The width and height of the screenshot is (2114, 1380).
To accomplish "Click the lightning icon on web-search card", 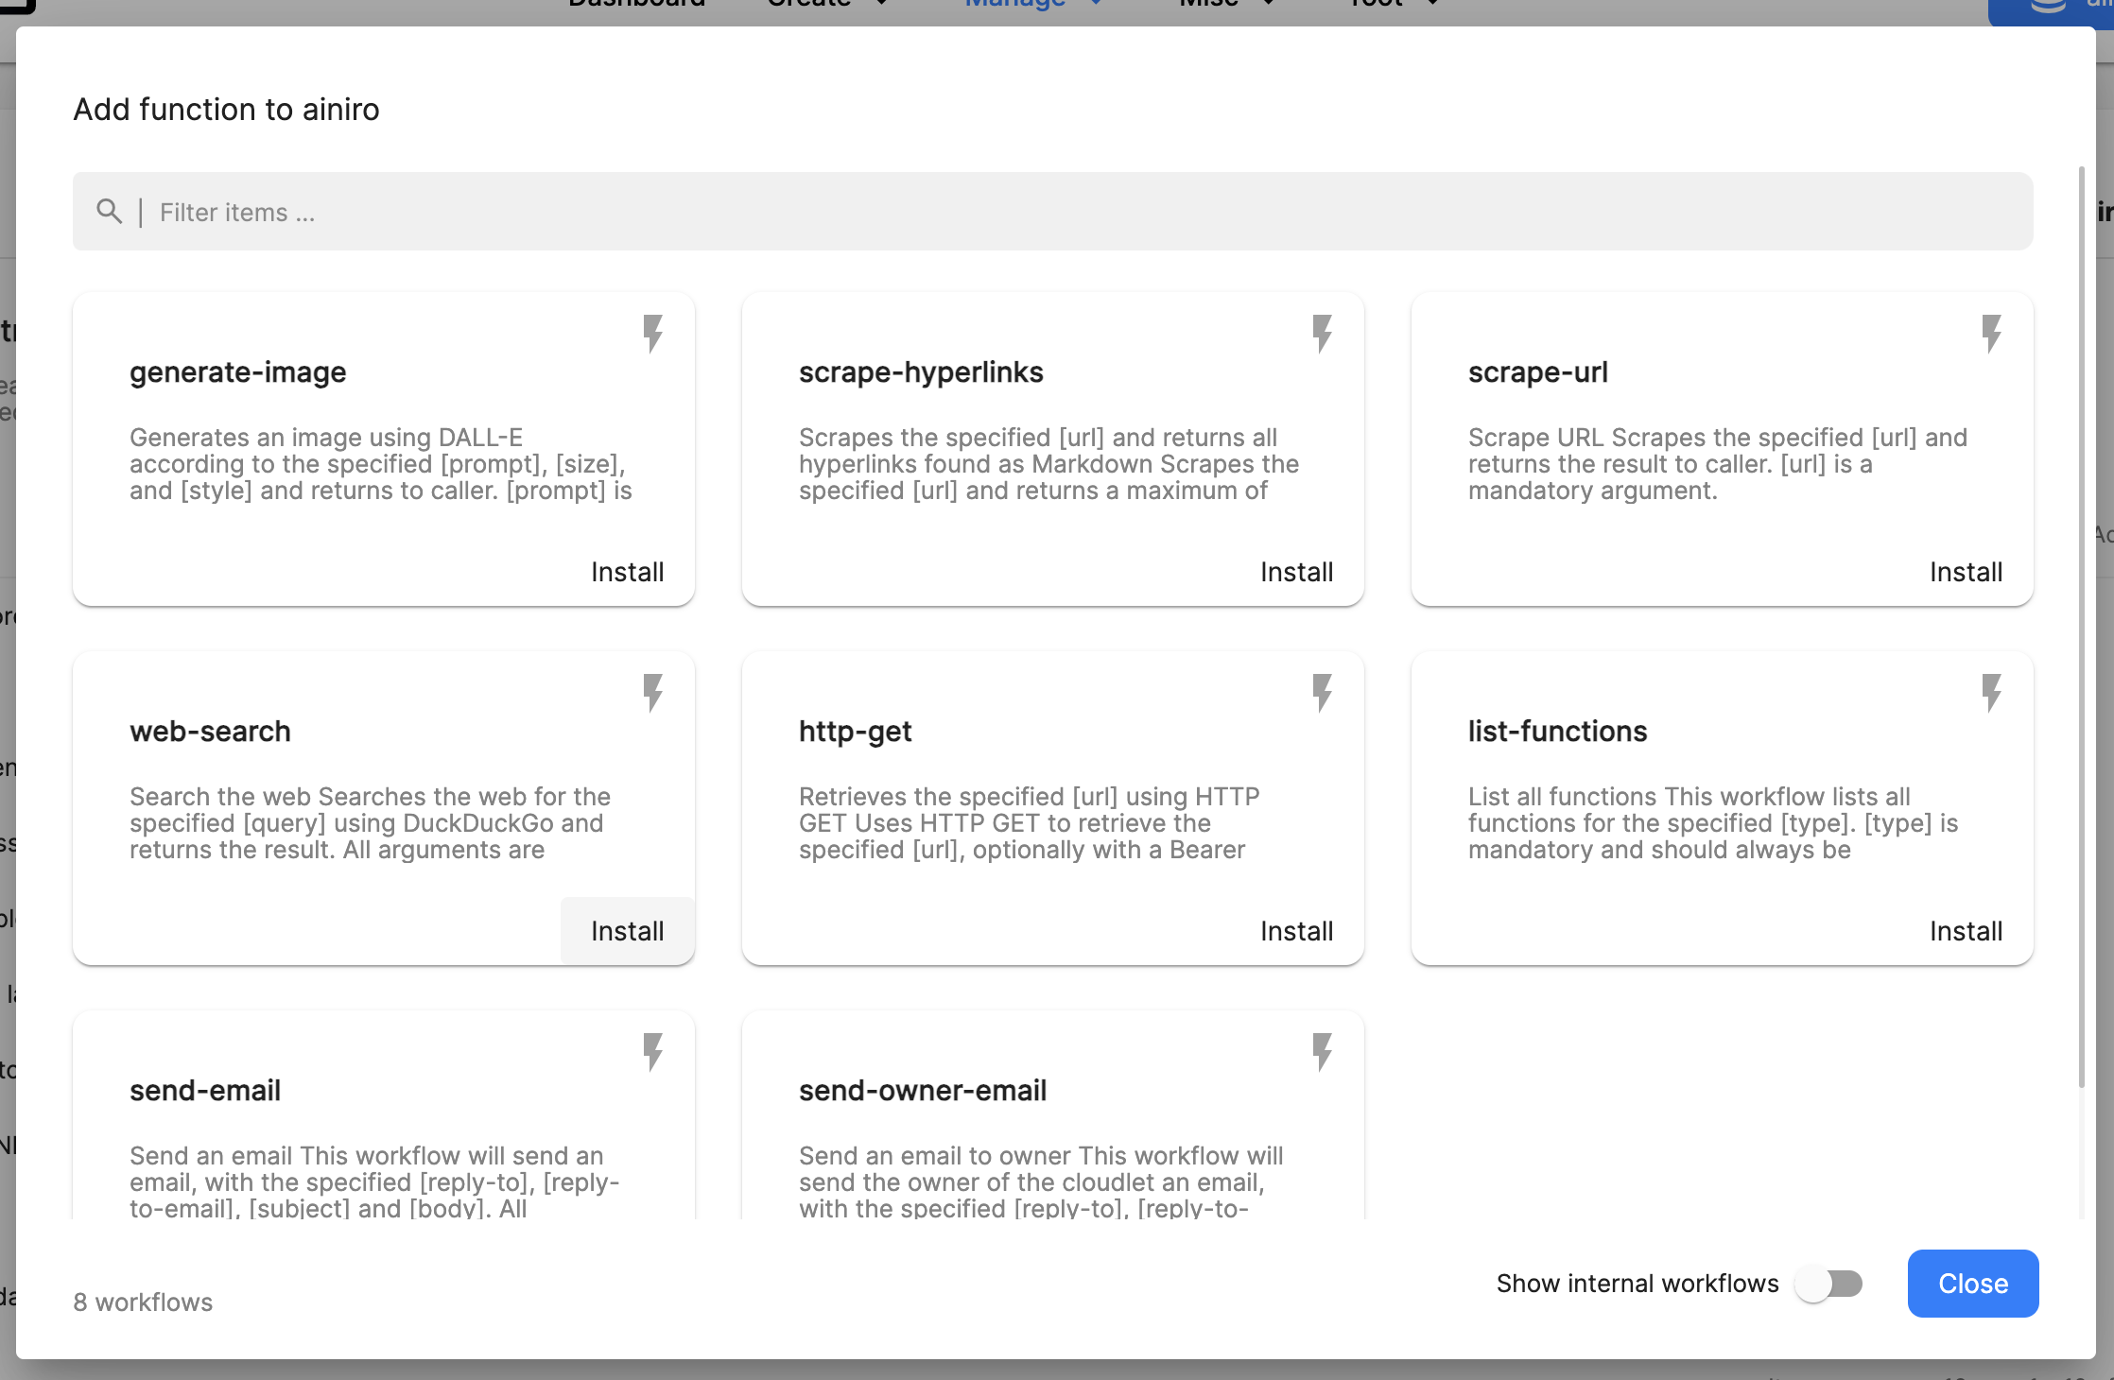I will [x=653, y=693].
